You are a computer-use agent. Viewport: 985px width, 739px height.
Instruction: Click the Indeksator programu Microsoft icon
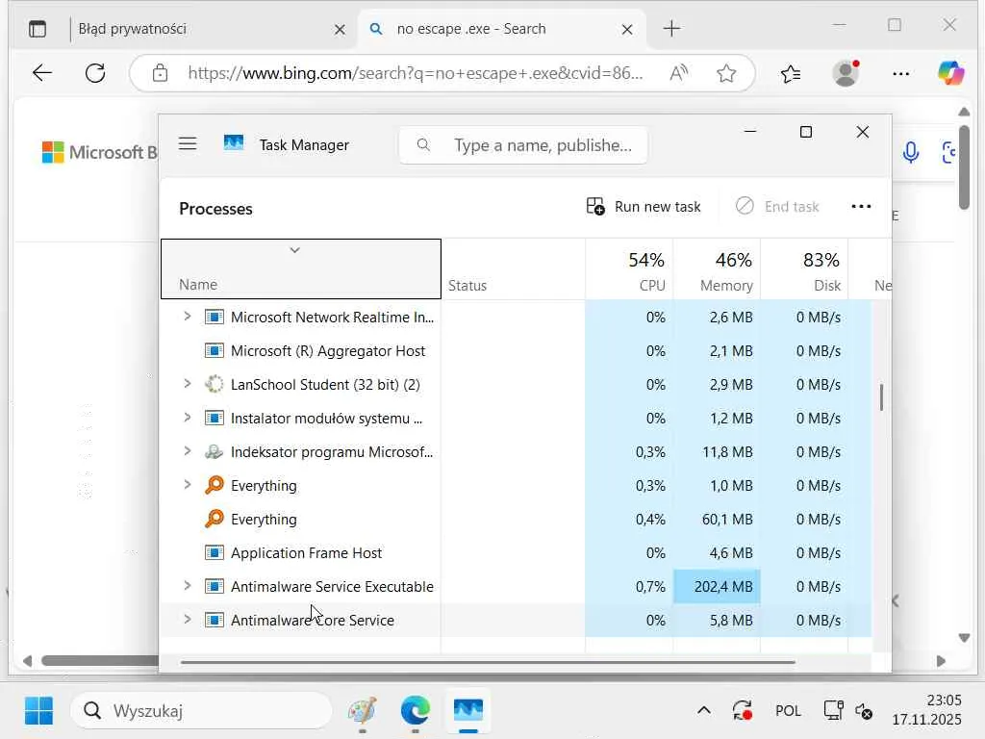pyautogui.click(x=215, y=452)
